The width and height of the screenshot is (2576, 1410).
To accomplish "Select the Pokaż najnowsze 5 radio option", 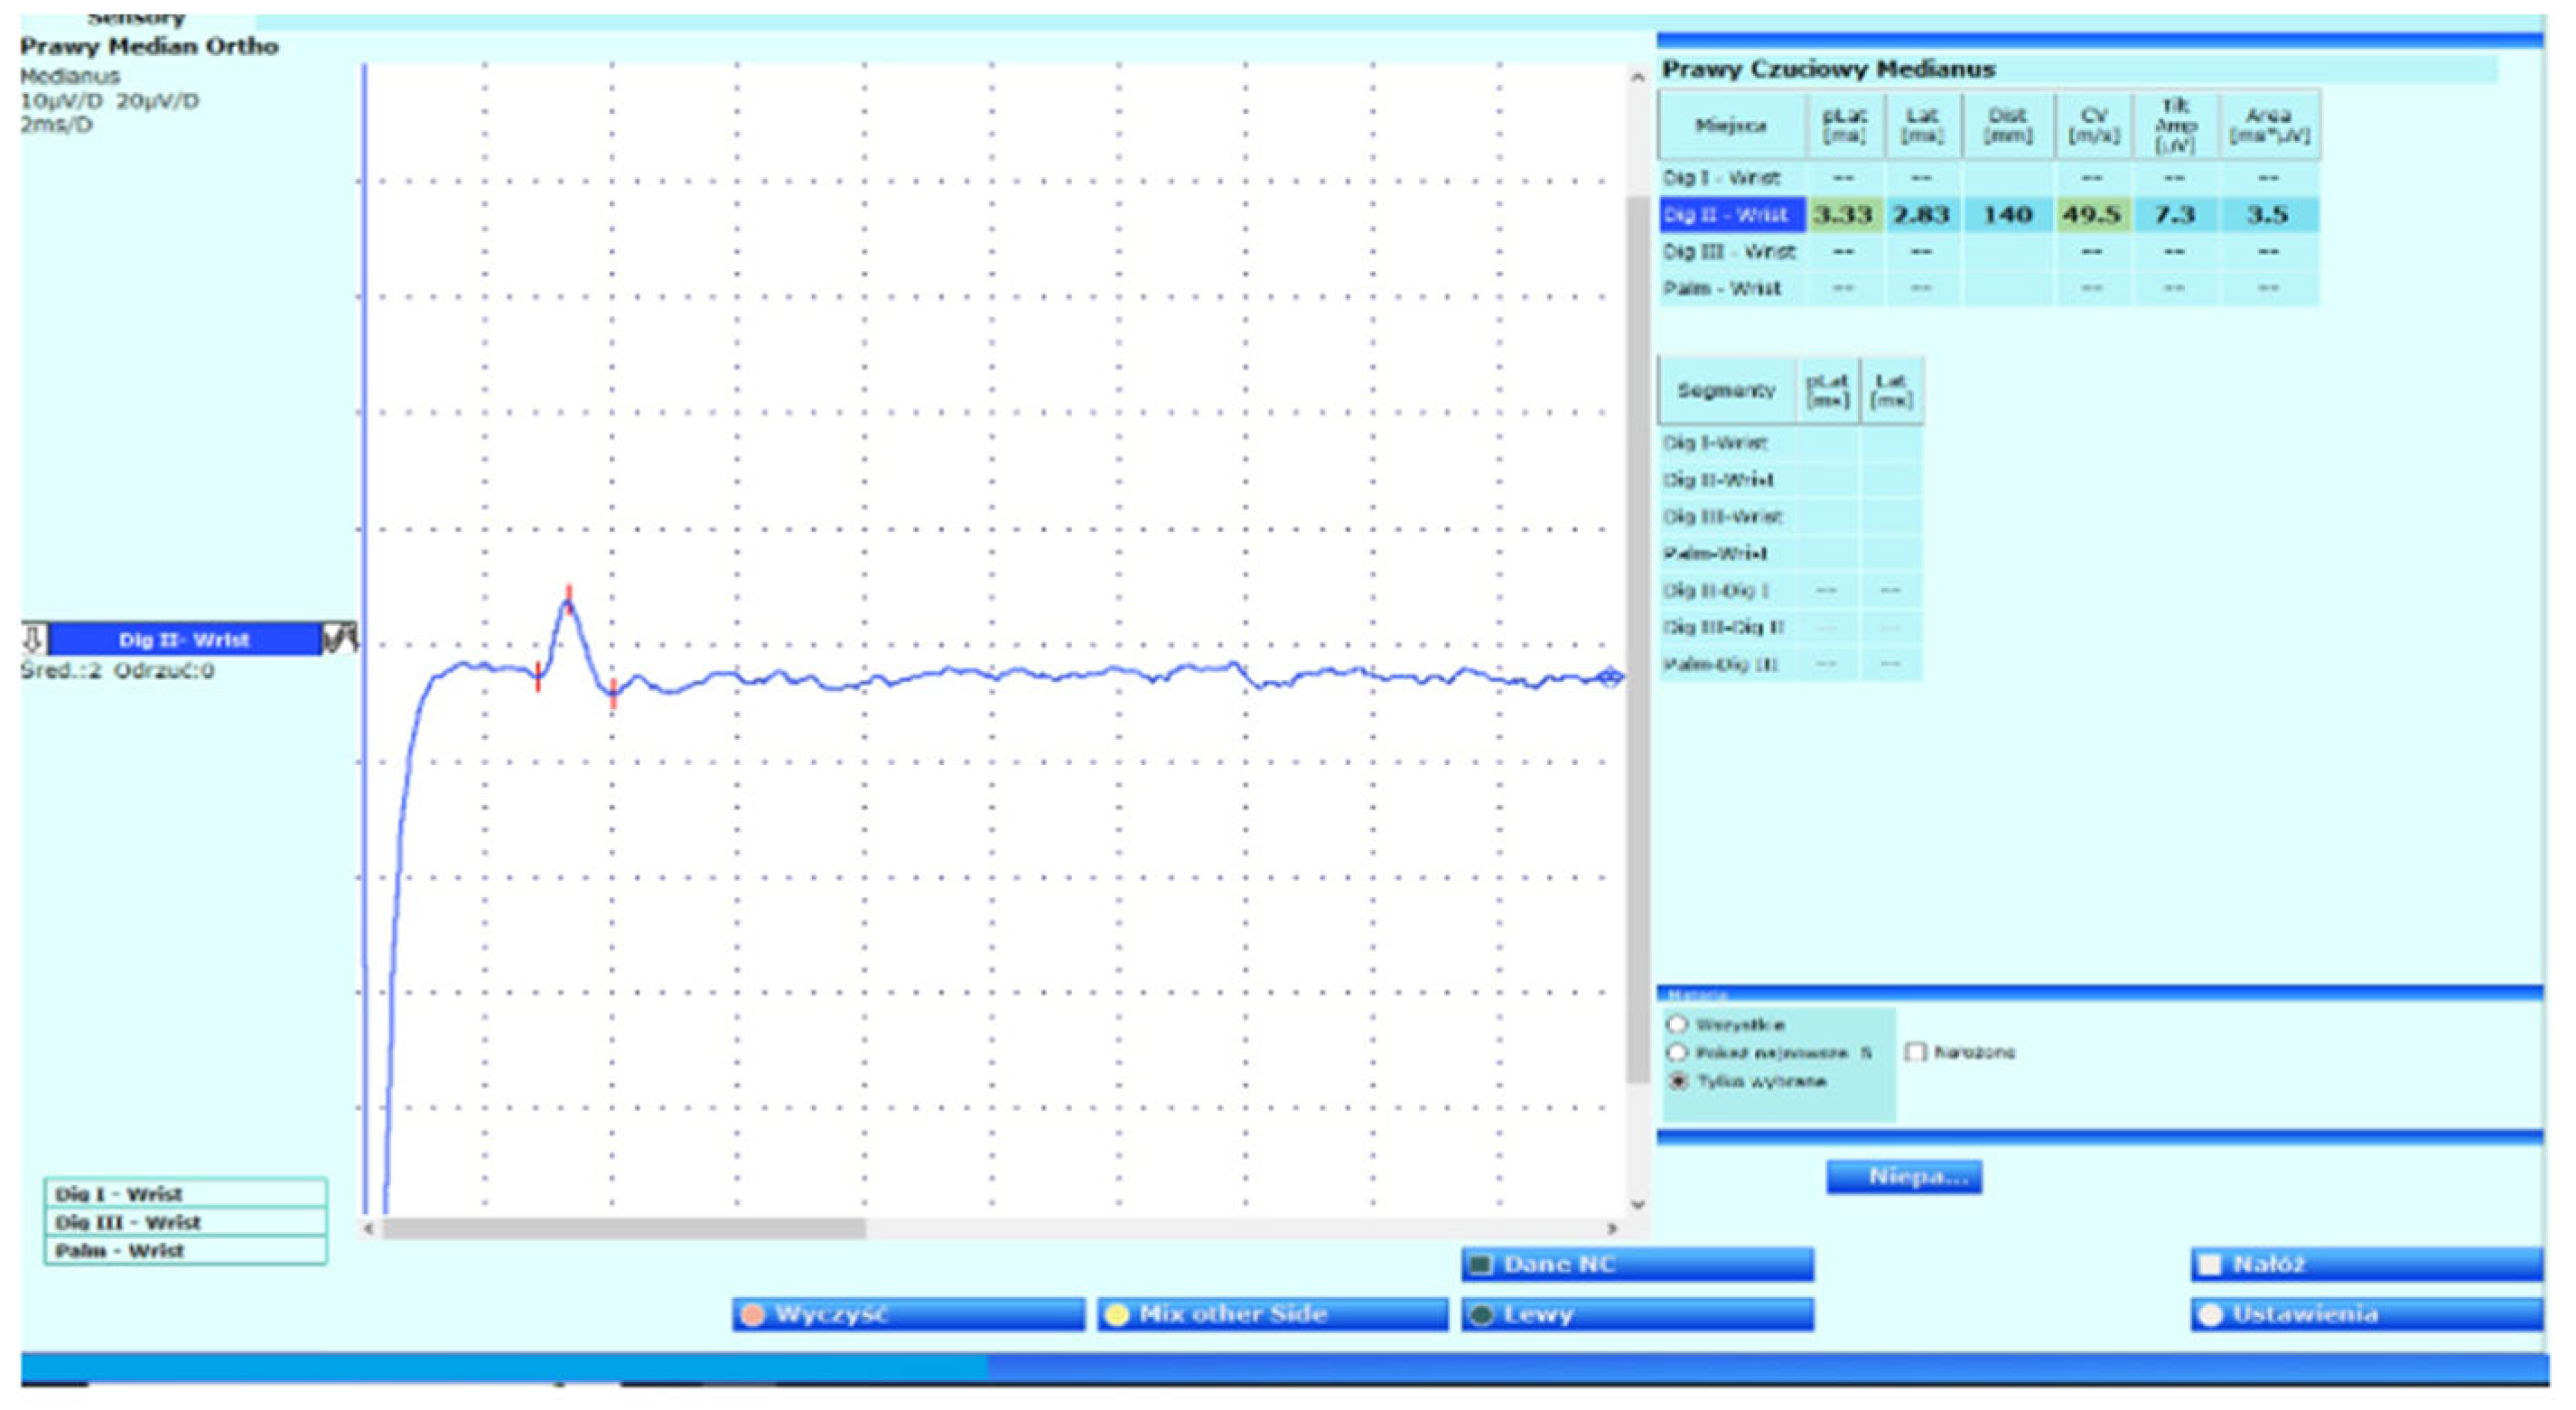I will point(1678,1052).
